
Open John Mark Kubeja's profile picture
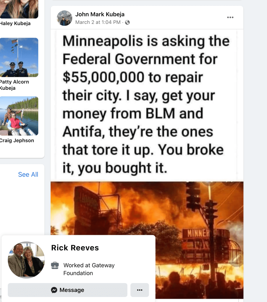click(x=64, y=18)
